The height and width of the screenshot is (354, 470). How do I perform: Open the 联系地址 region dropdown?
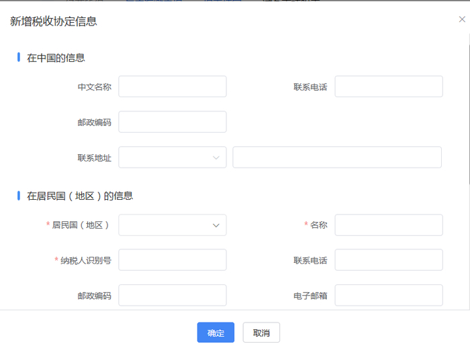pos(173,157)
